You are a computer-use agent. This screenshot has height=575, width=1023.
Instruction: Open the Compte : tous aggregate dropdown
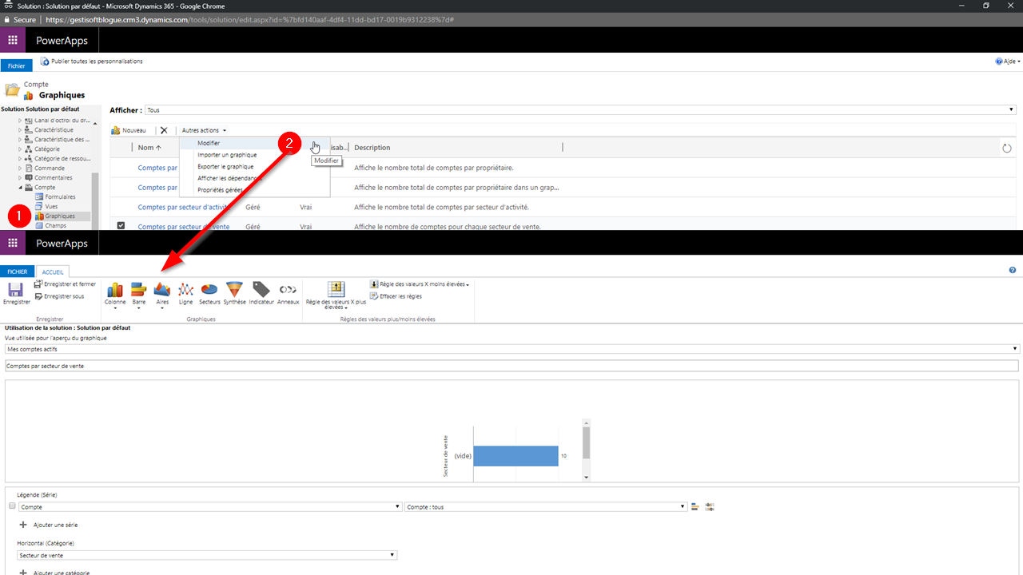click(x=547, y=507)
